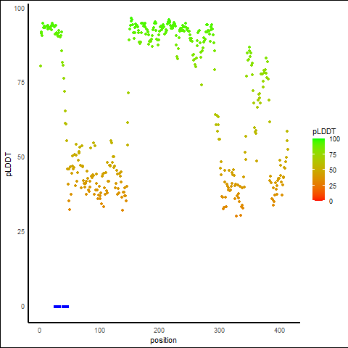The width and height of the screenshot is (348, 348).
Task: Click the x-axis tick label 200
Action: click(159, 331)
